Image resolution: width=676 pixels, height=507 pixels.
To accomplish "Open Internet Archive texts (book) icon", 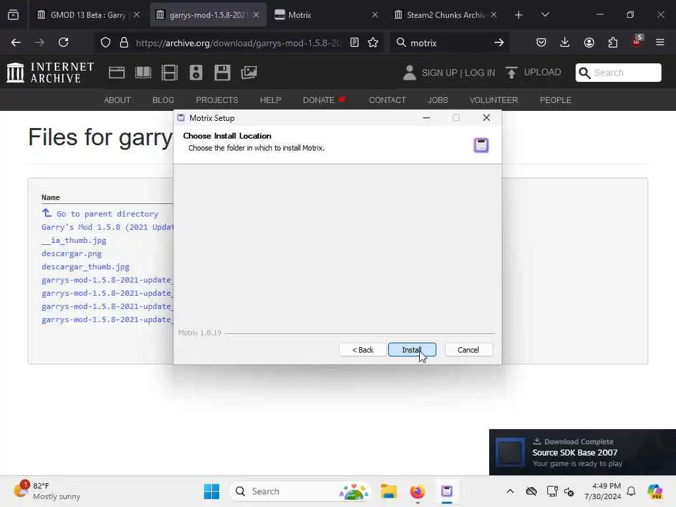I will pyautogui.click(x=143, y=73).
